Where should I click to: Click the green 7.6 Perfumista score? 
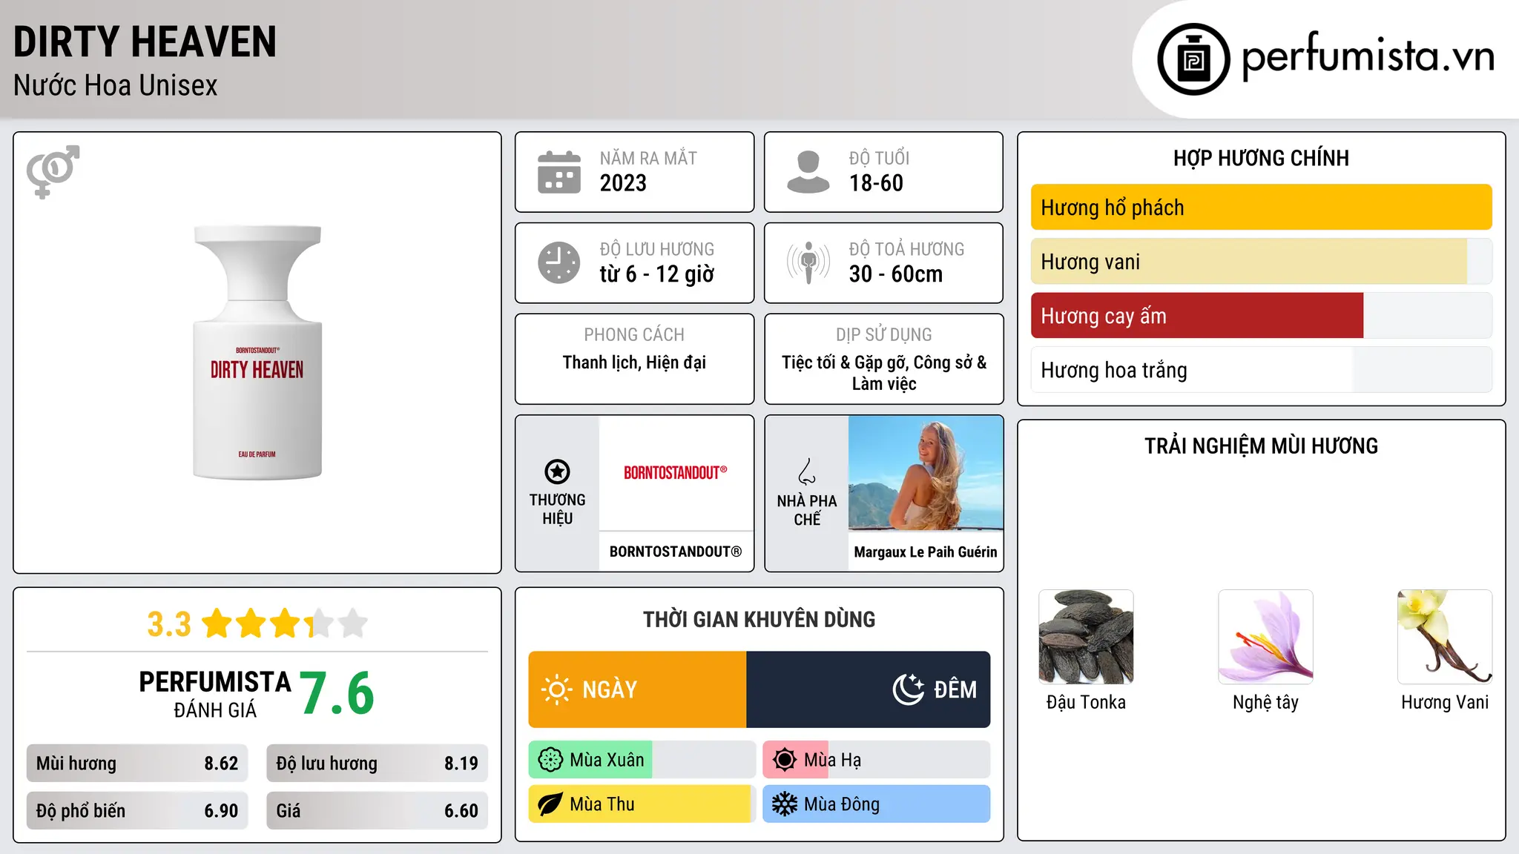[x=337, y=694]
